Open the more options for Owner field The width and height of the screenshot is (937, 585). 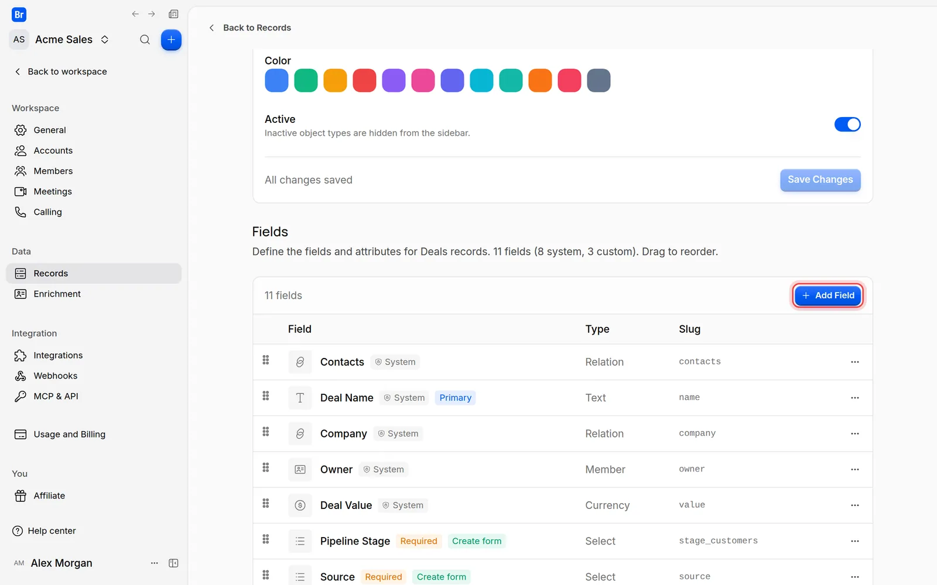(855, 470)
